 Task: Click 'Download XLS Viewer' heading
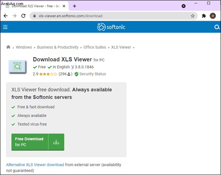coord(62,59)
